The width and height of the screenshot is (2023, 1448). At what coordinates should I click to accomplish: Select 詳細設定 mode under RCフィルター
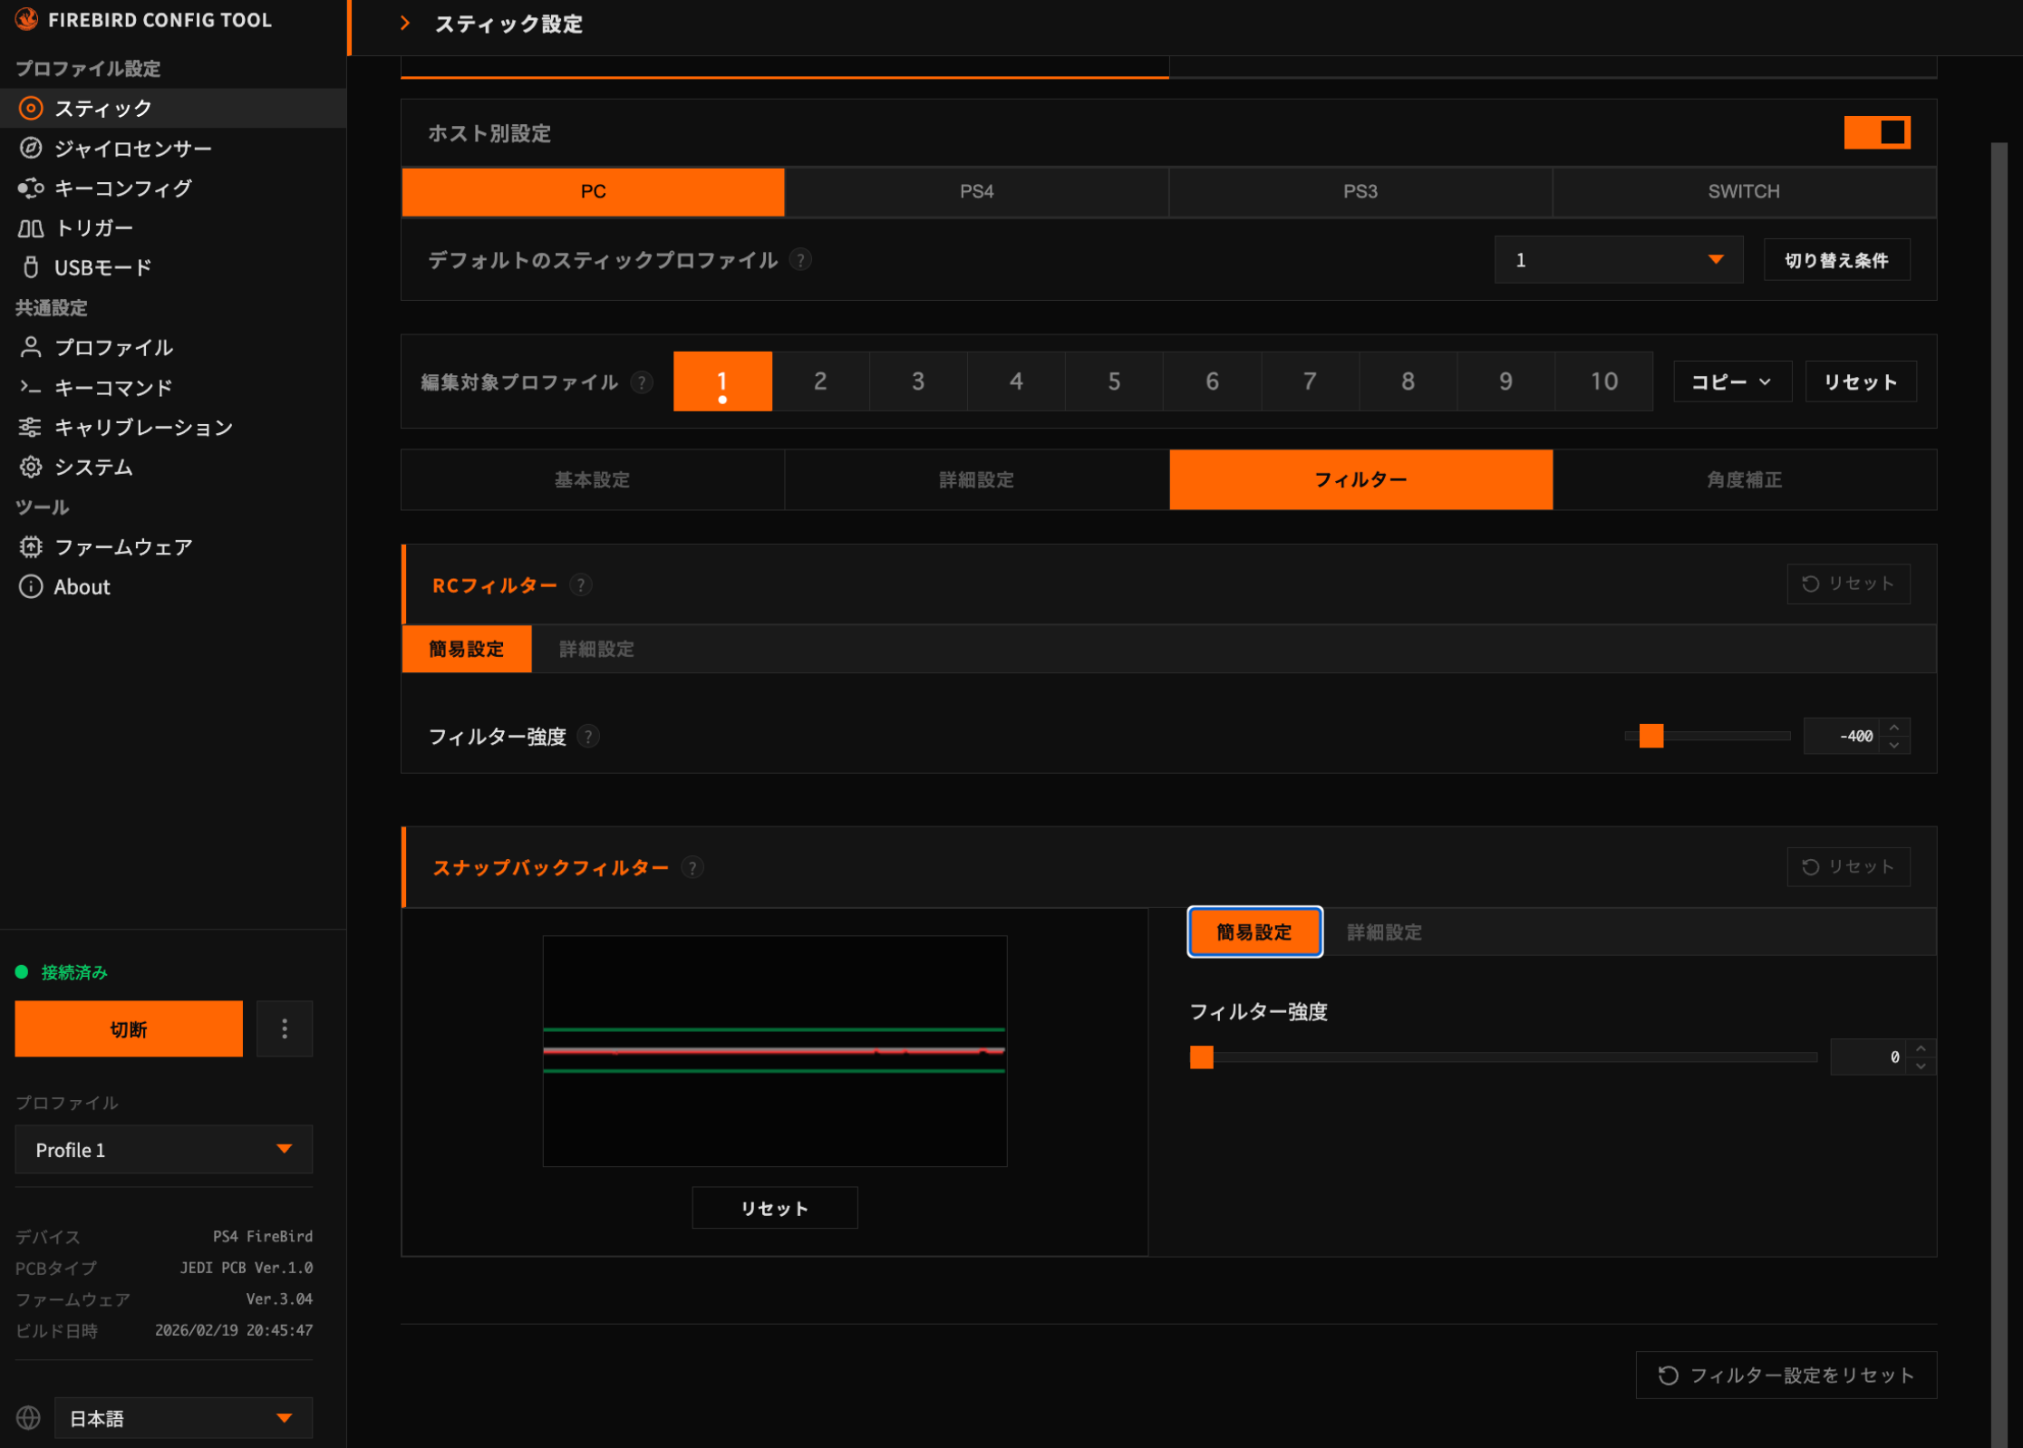(x=596, y=649)
